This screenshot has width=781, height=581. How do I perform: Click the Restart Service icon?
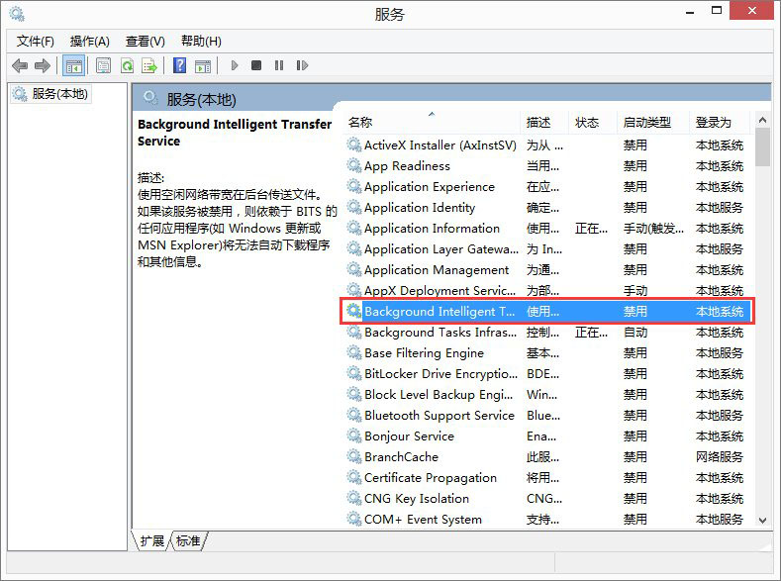tap(302, 65)
